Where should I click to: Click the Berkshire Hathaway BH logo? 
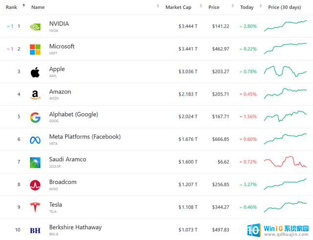(35, 231)
